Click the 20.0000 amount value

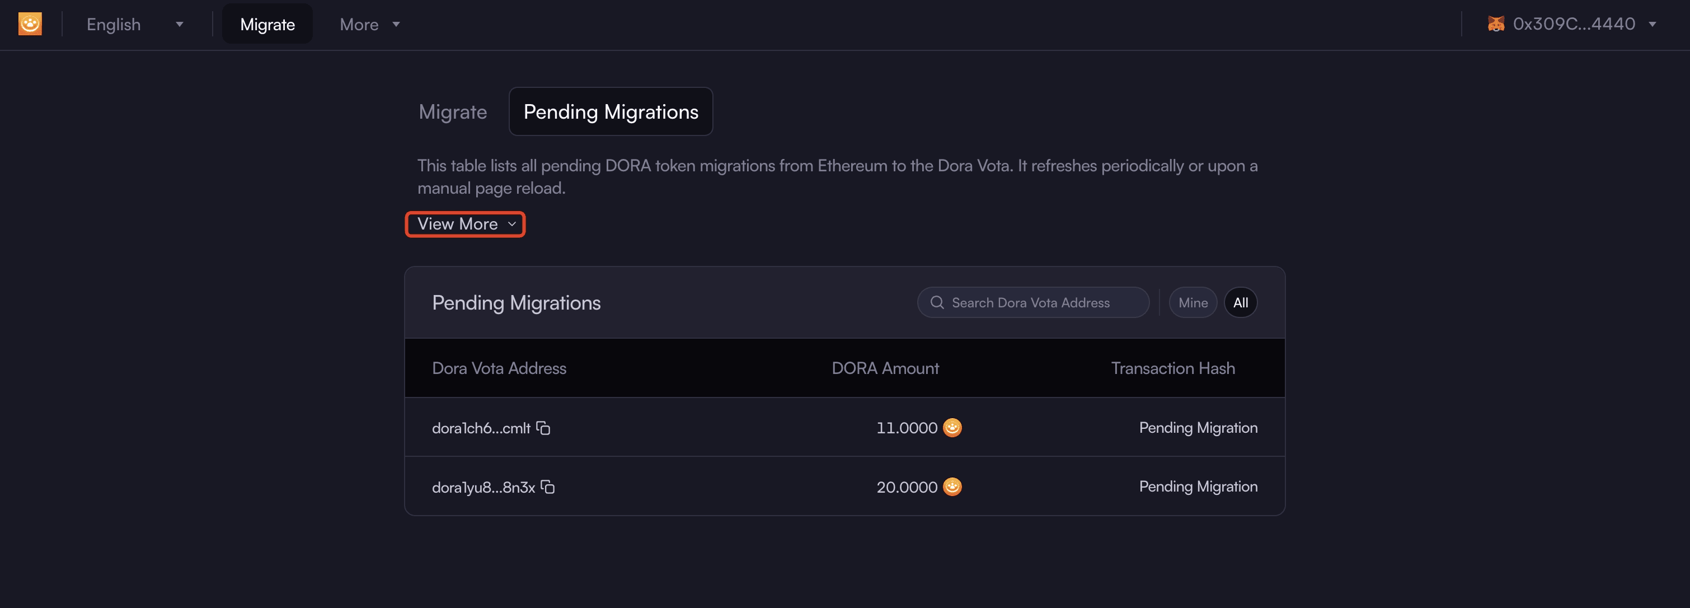tap(907, 487)
